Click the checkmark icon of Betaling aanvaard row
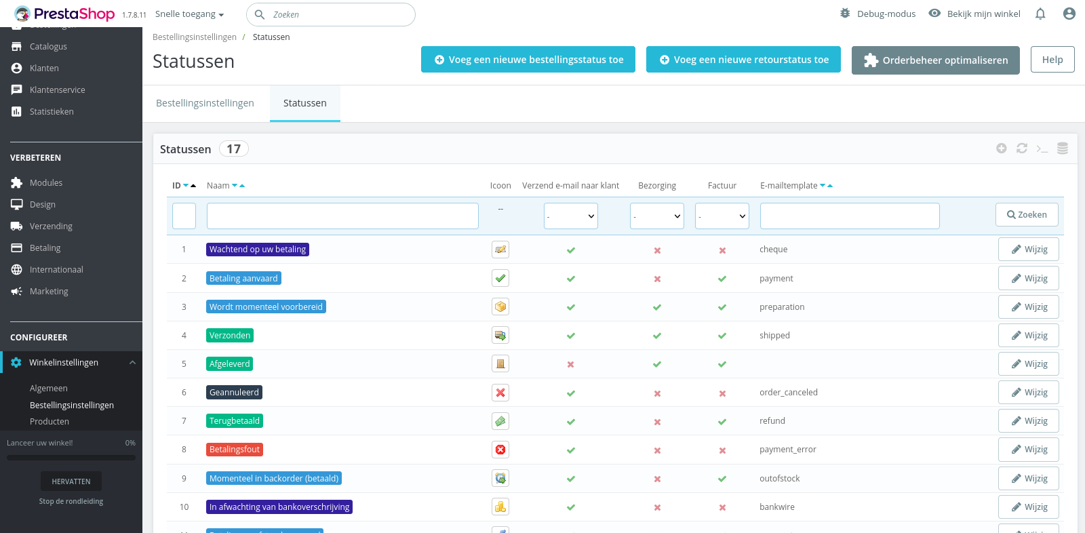The width and height of the screenshot is (1085, 533). [x=500, y=278]
